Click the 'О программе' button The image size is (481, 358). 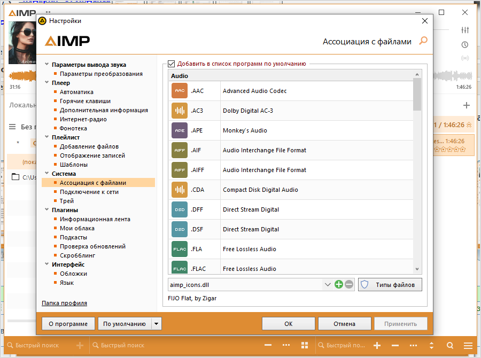[x=68, y=324]
